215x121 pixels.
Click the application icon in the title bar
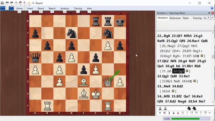click(2, 3)
